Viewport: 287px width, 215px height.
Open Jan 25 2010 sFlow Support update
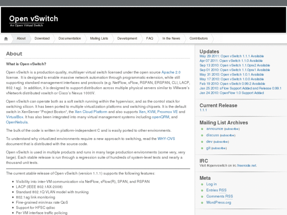point(240,88)
